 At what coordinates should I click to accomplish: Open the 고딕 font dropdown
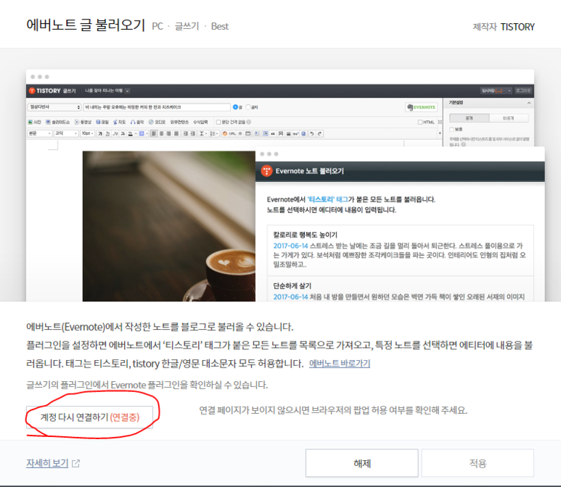(x=66, y=133)
